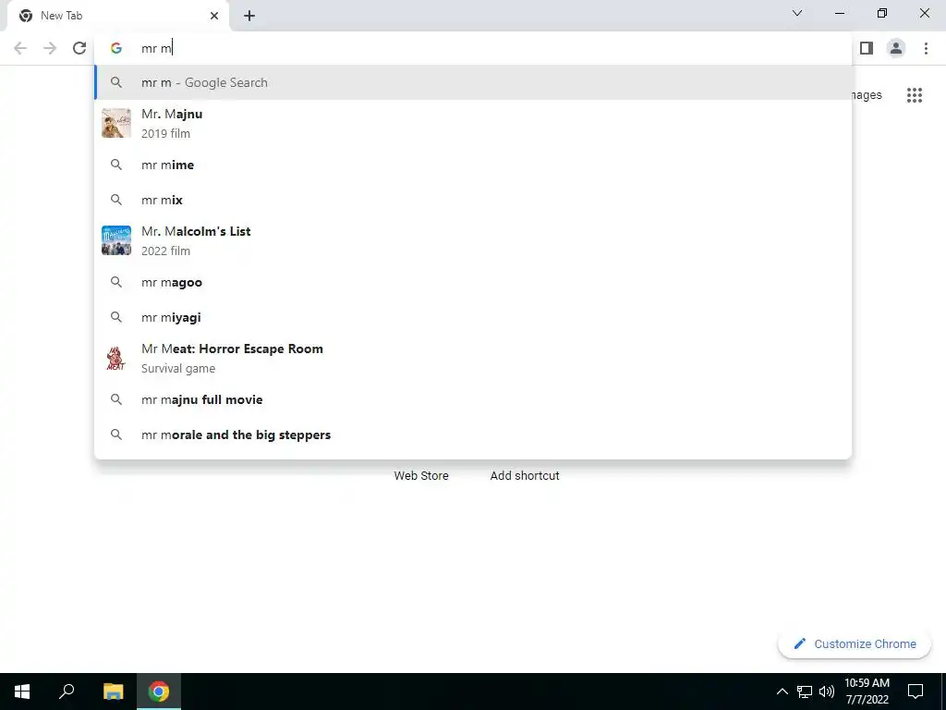
Task: Select 'mr majnu full movie' suggestion
Action: coord(473,399)
